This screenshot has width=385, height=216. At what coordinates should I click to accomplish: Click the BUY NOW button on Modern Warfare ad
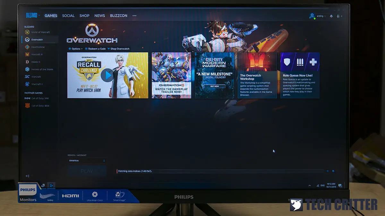(x=215, y=86)
